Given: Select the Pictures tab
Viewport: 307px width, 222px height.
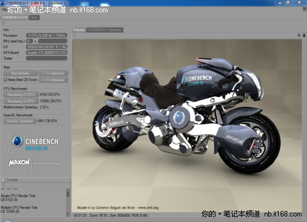Looking at the screenshot, I should 79,30.
